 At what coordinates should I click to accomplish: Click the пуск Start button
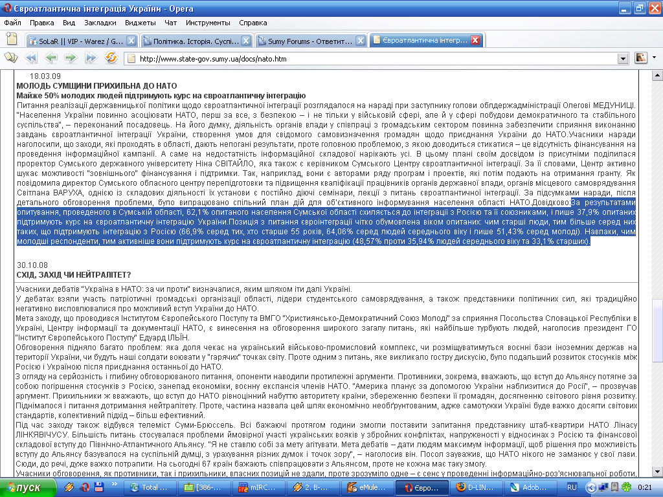[x=24, y=487]
